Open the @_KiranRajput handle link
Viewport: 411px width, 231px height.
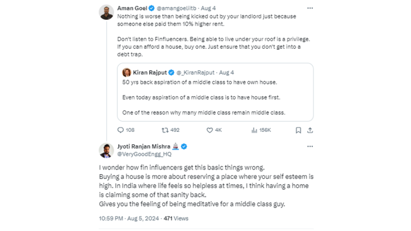196,73
